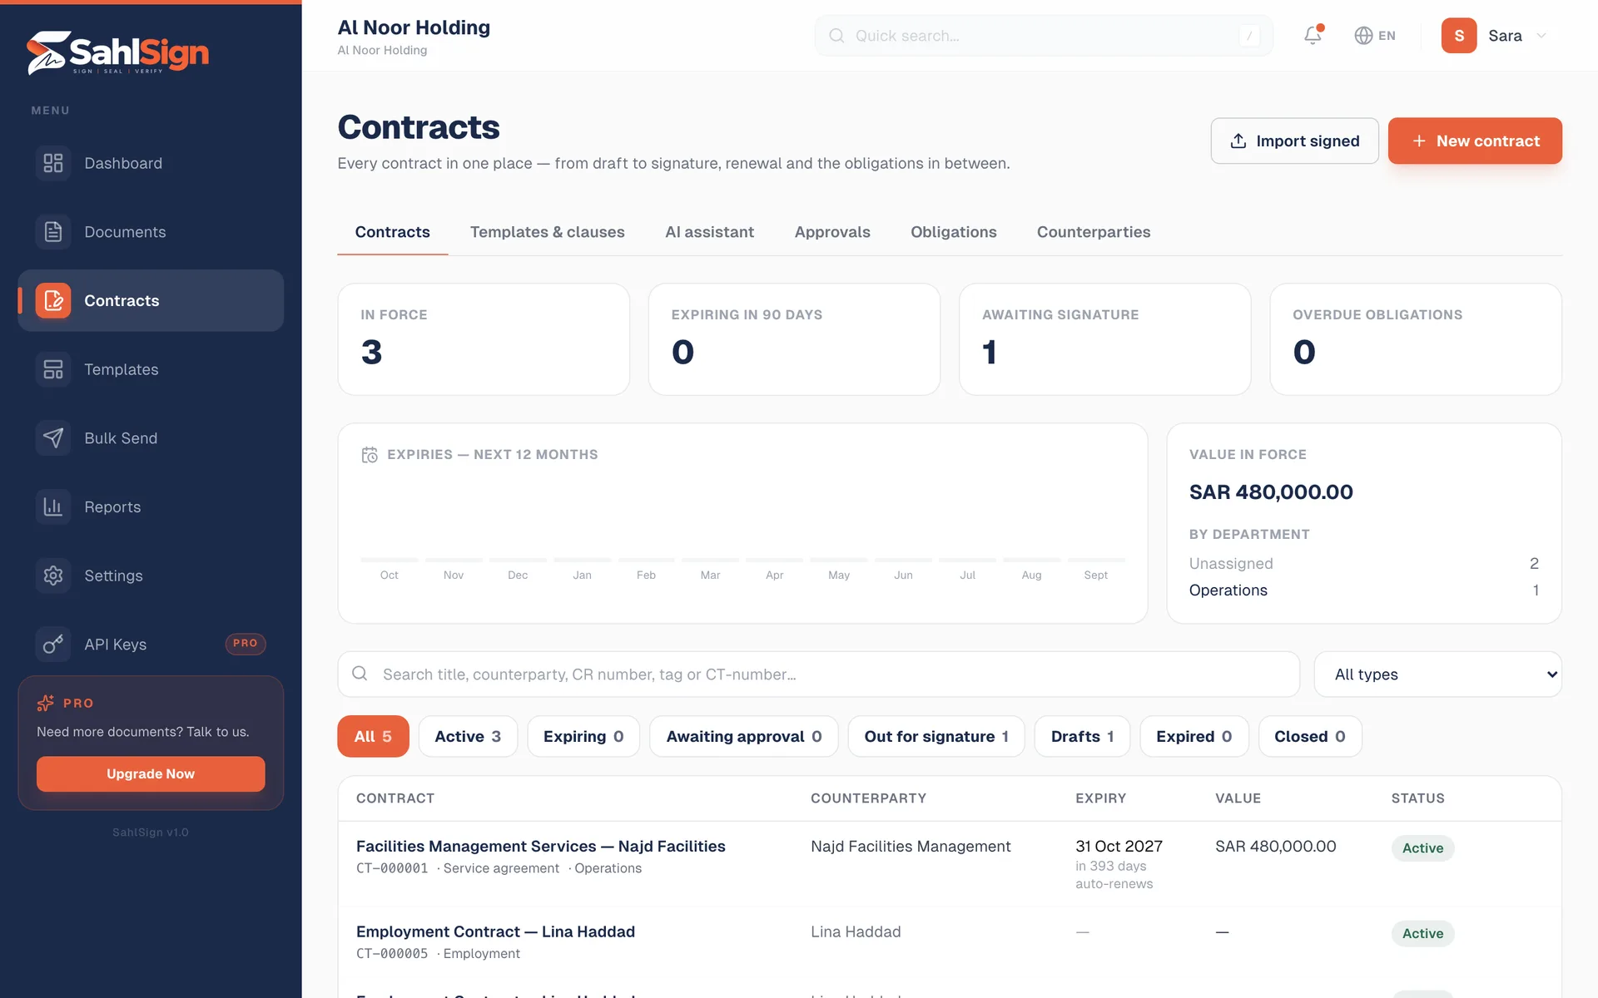Click the Settings gear icon
This screenshot has height=998, width=1598.
[x=53, y=576]
